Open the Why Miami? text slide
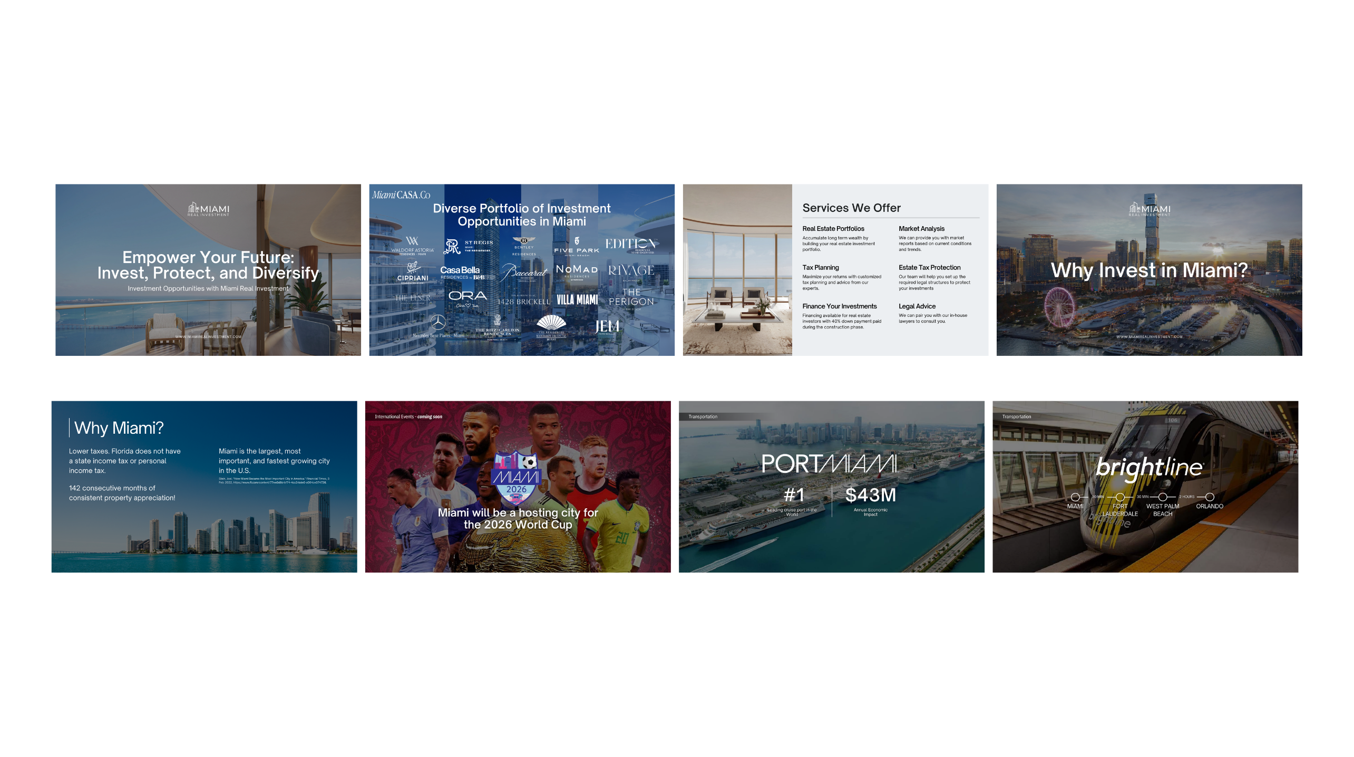 204,487
